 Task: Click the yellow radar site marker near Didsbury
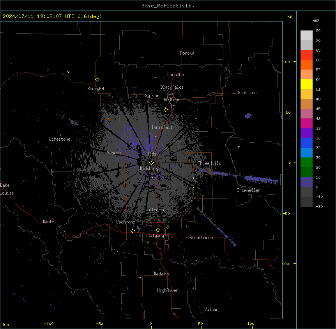[151, 163]
